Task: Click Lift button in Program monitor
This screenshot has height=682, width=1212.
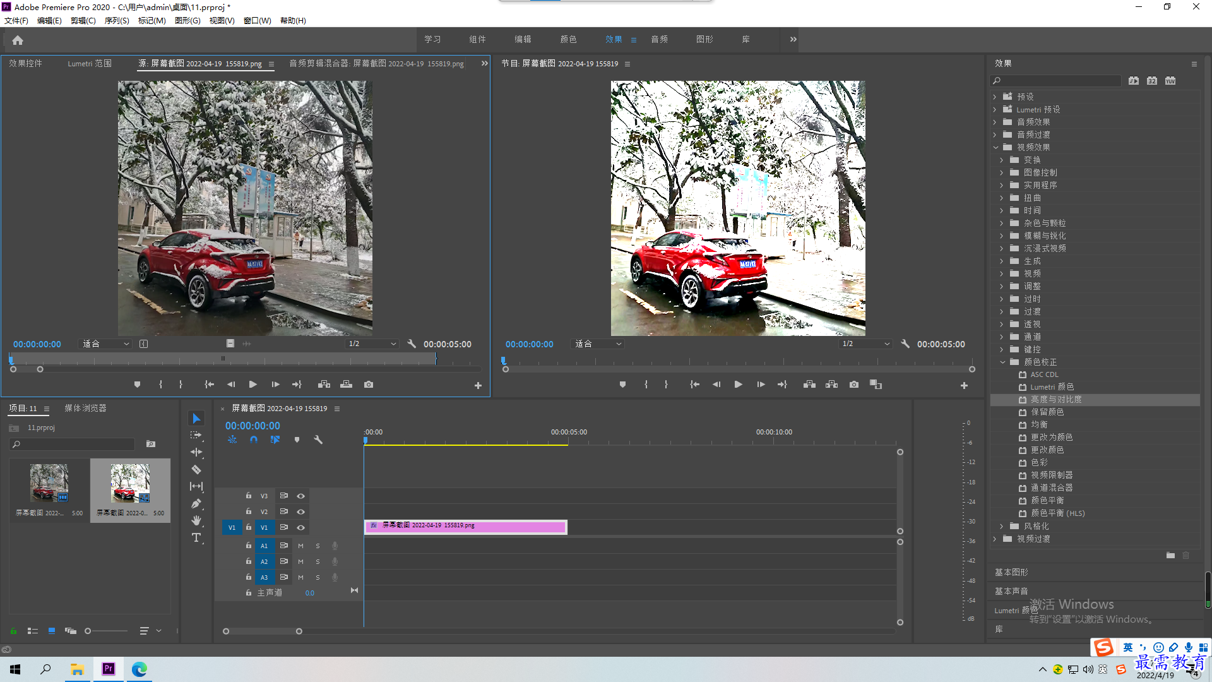Action: coord(809,385)
